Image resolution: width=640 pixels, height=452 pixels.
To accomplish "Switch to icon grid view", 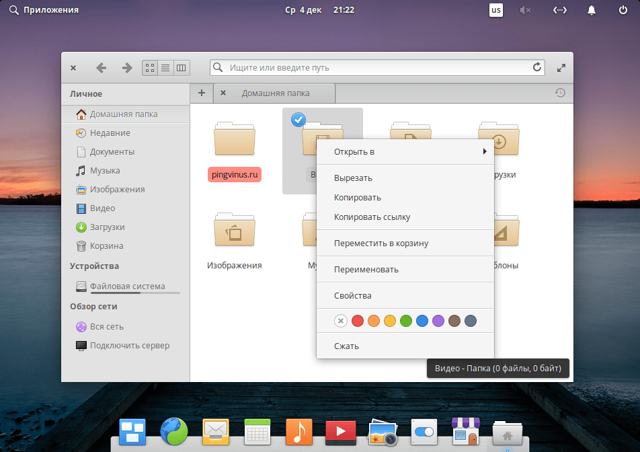I will tap(150, 68).
